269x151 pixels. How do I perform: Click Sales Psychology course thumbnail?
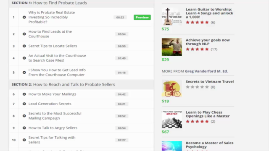tap(172, 146)
